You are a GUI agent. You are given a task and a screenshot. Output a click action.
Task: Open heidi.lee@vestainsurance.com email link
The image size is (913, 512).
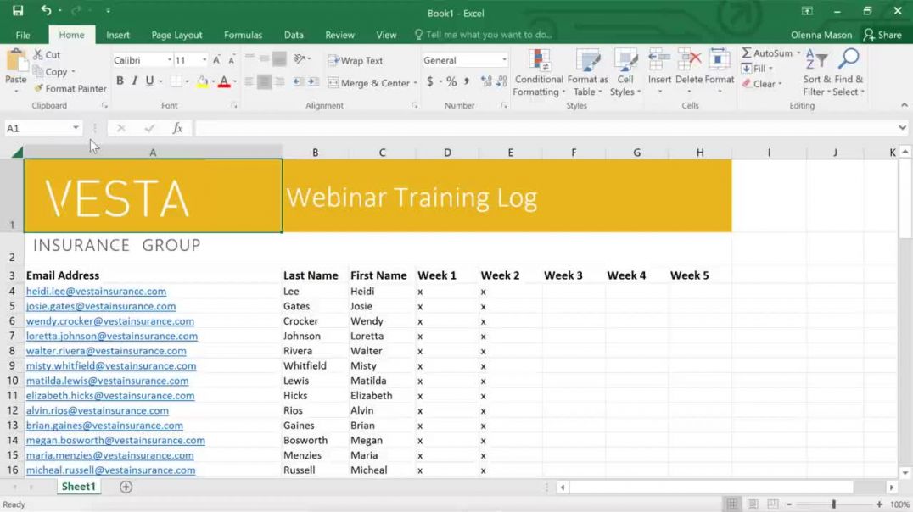click(x=96, y=291)
